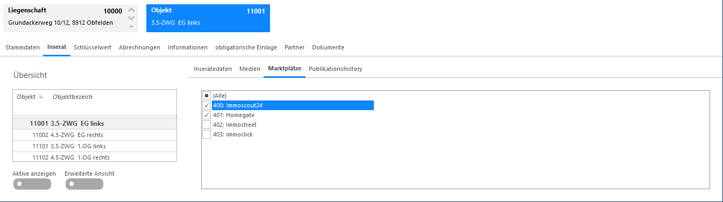Click the 401: Homegate label
Screen dimensions: 723x202
pos(233,115)
